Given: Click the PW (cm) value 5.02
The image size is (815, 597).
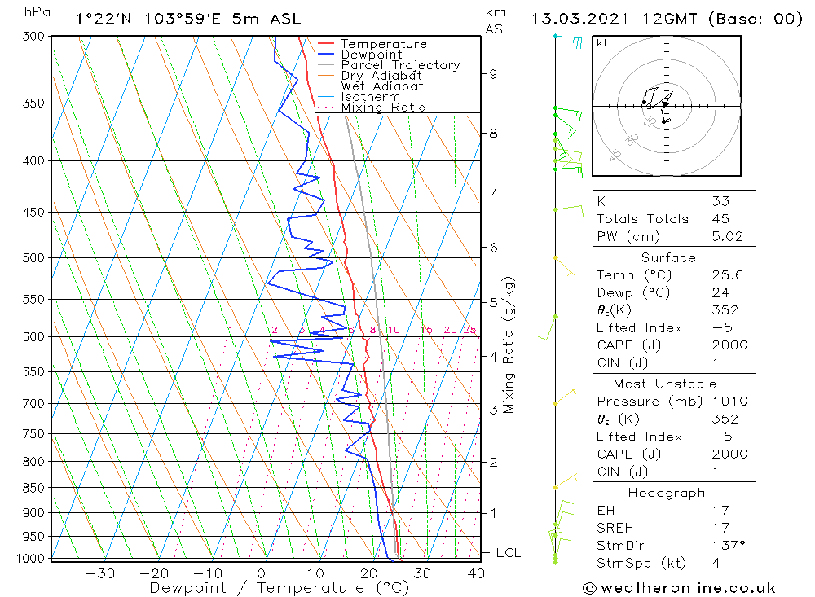Looking at the screenshot, I should point(727,236).
